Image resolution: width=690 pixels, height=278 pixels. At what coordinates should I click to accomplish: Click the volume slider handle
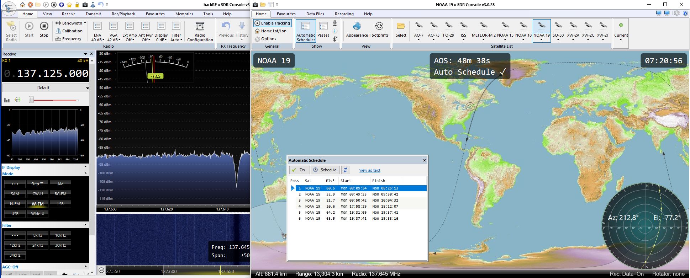[31, 100]
